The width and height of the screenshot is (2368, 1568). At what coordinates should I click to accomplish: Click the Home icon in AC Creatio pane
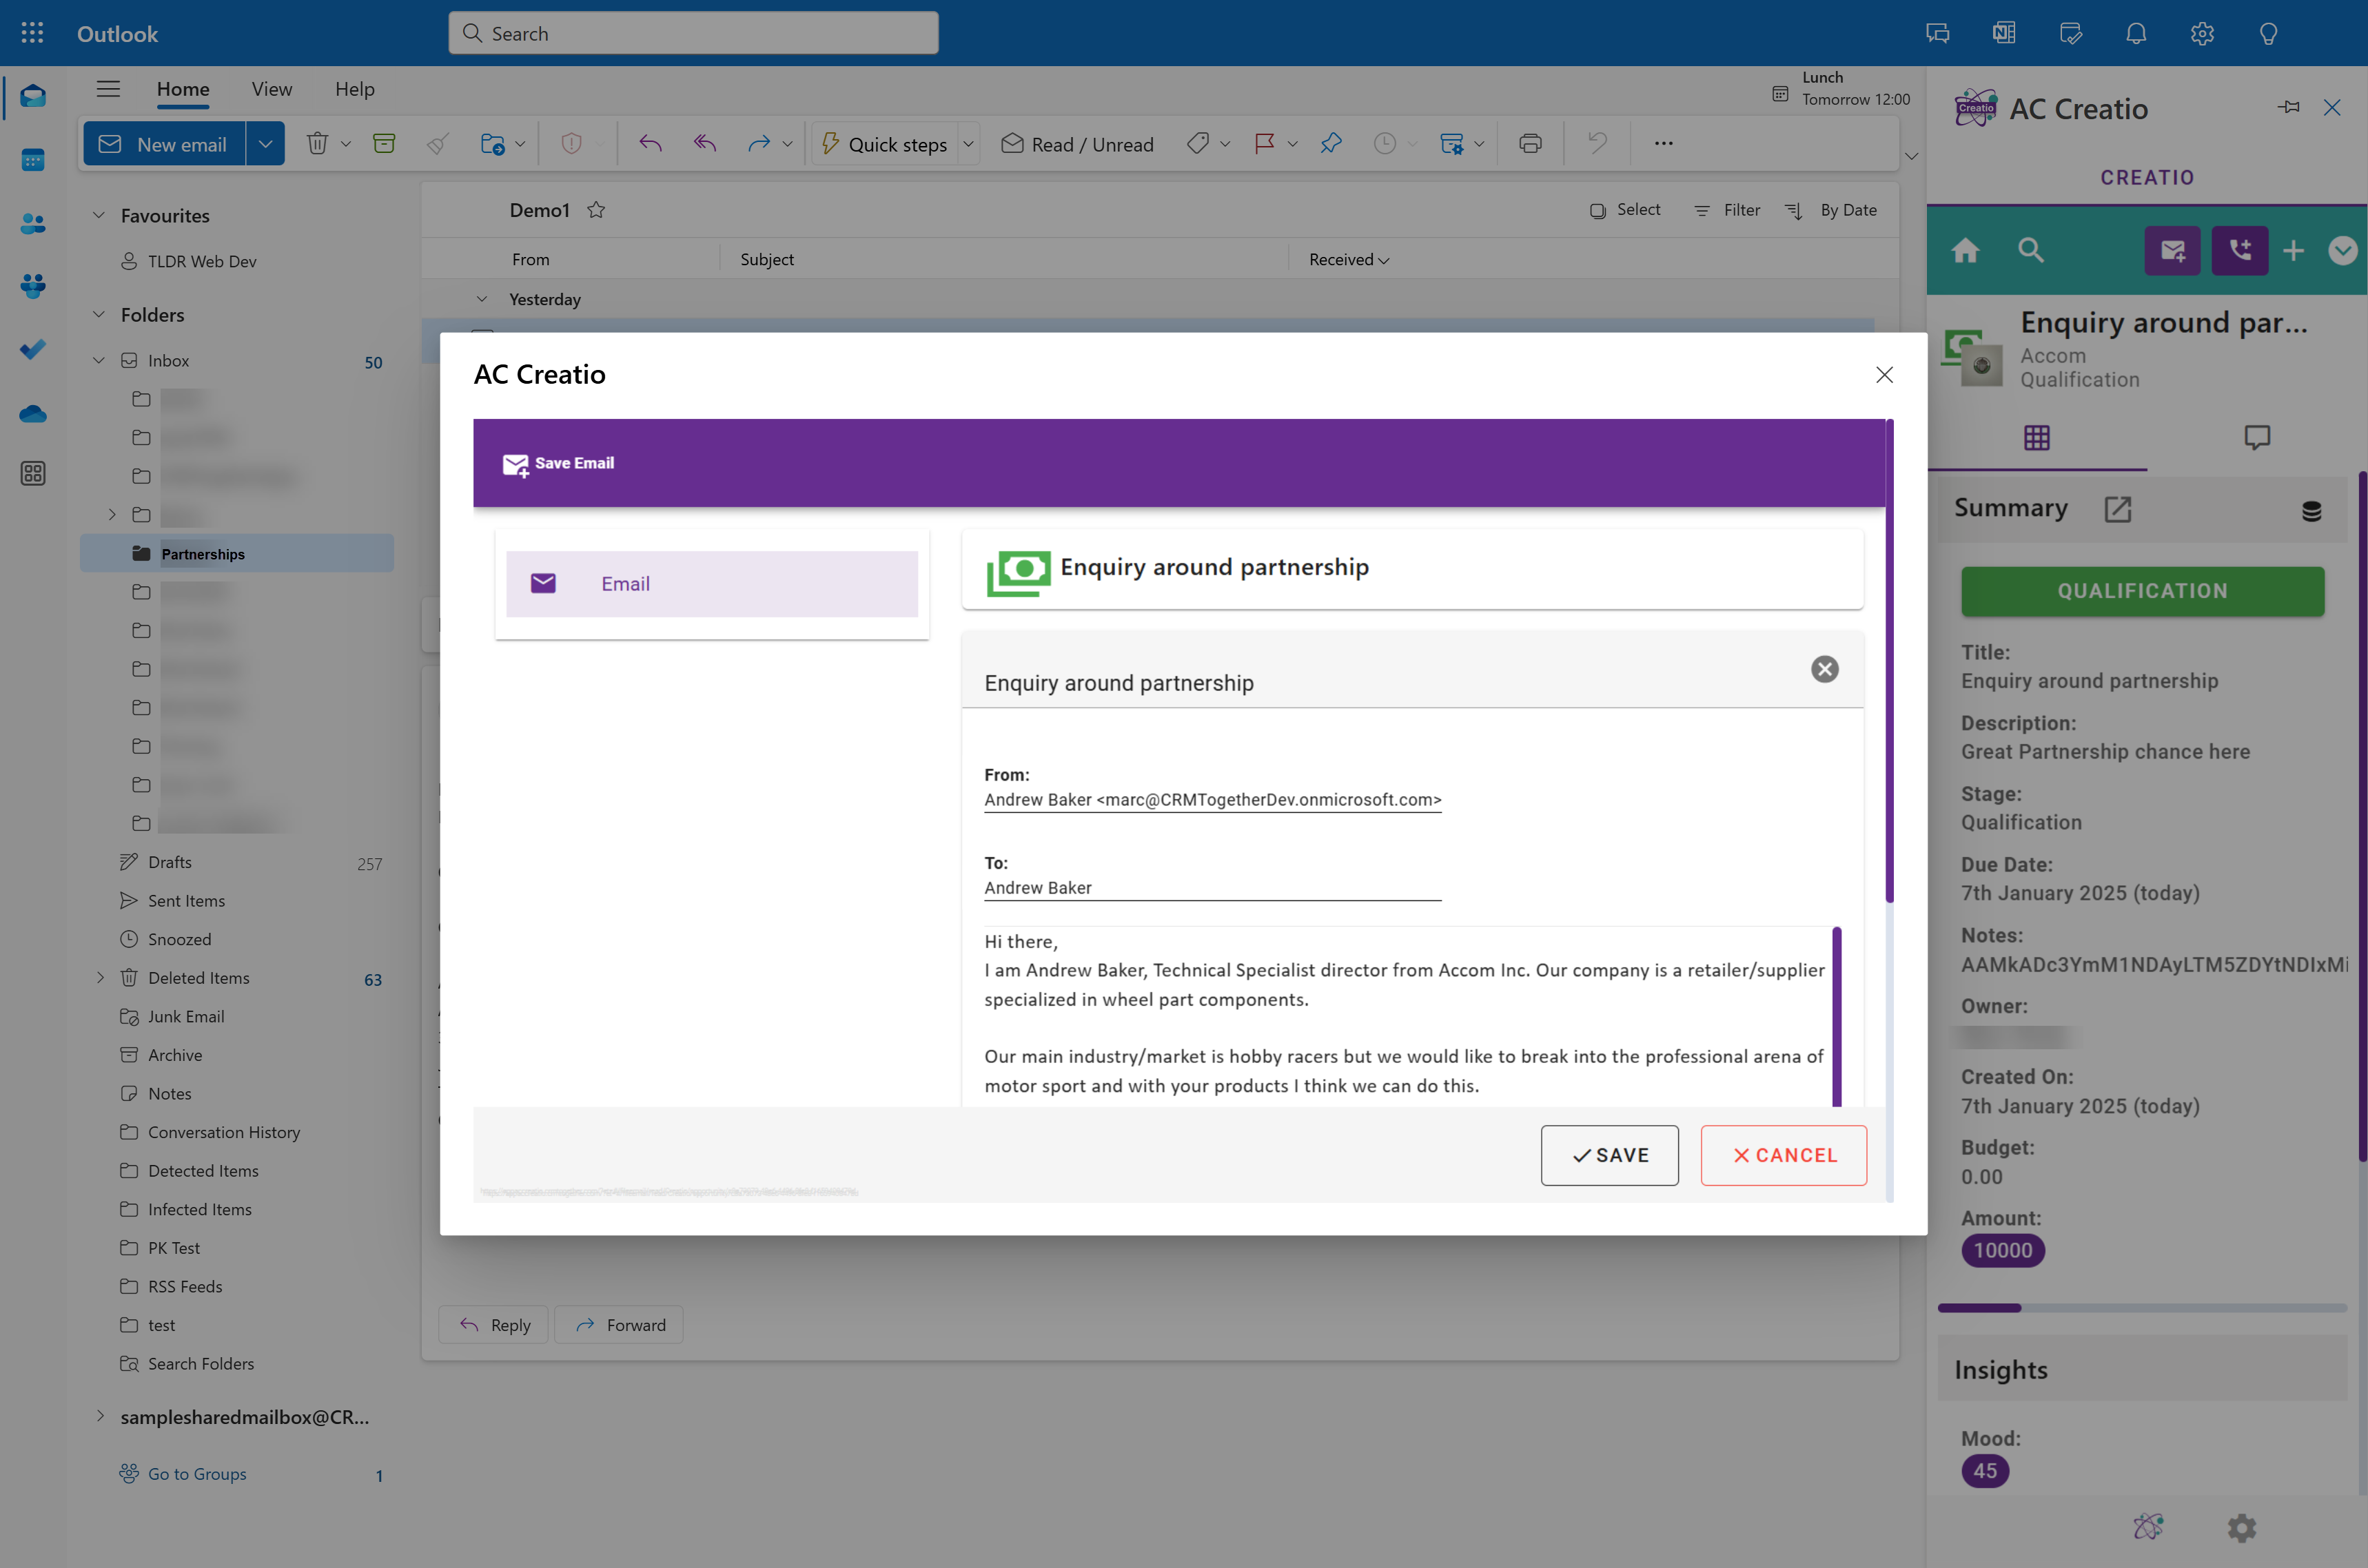(x=1965, y=250)
